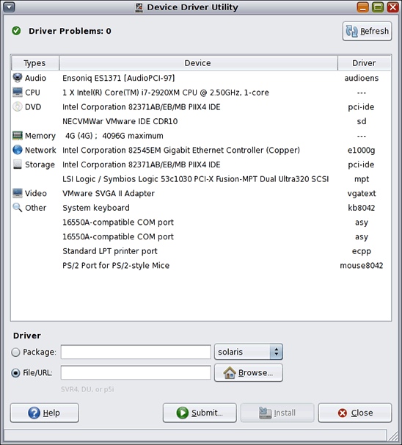This screenshot has height=445, width=402.
Task: Sort by the Device column header
Action: (x=198, y=63)
